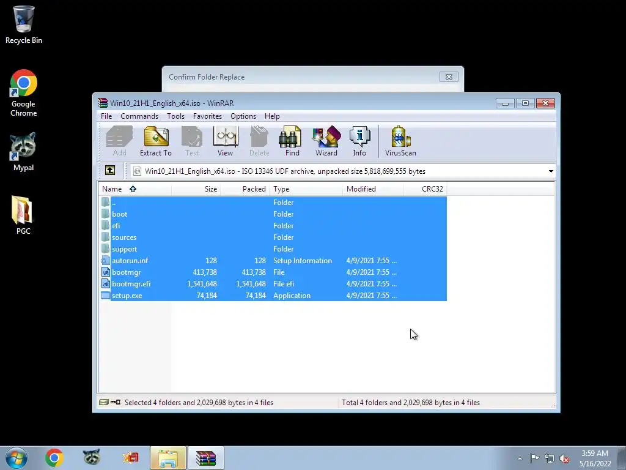Select the boot folder row
Viewport: 626px width, 470px height.
[x=273, y=214]
